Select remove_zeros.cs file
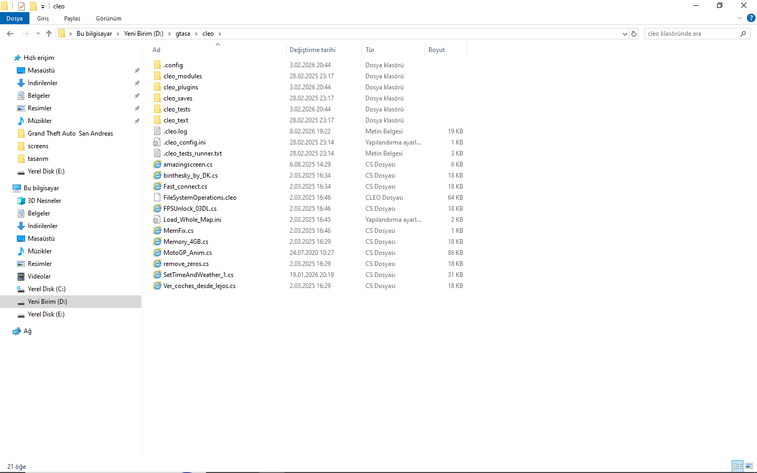Viewport: 757px width, 473px height. (186, 264)
